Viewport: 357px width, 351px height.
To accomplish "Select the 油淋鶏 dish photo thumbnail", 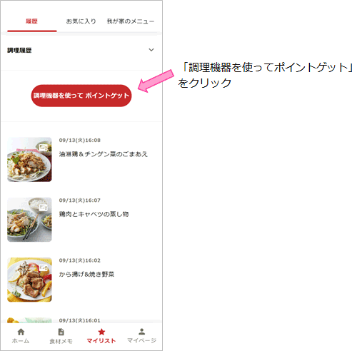I will click(29, 160).
